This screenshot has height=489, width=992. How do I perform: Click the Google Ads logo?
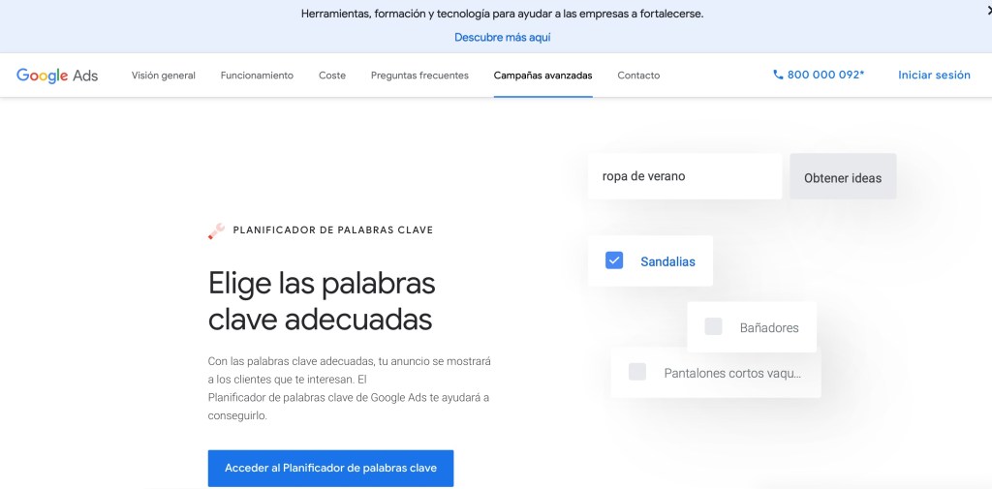[x=57, y=76]
